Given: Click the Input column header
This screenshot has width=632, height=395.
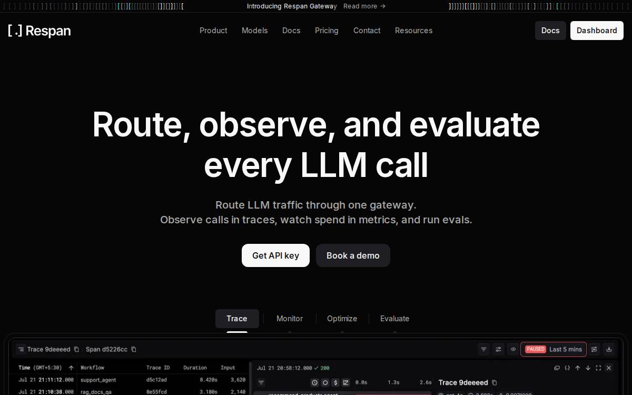Looking at the screenshot, I should point(228,368).
